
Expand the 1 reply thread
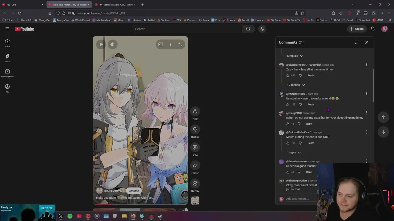(294, 153)
